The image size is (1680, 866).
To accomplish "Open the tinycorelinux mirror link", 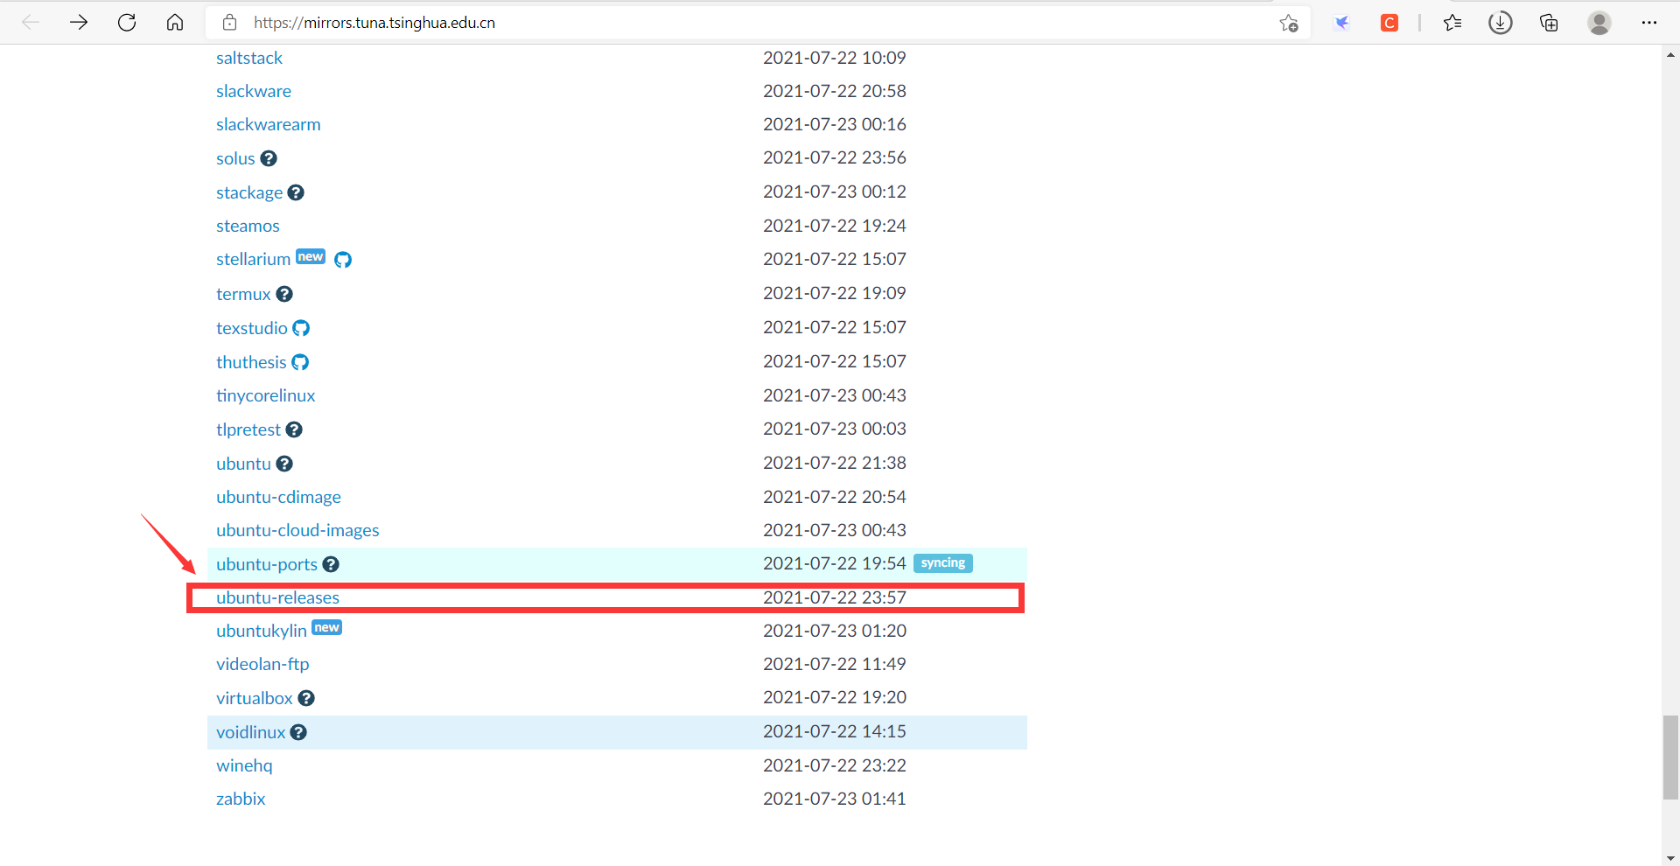I will click(x=266, y=395).
